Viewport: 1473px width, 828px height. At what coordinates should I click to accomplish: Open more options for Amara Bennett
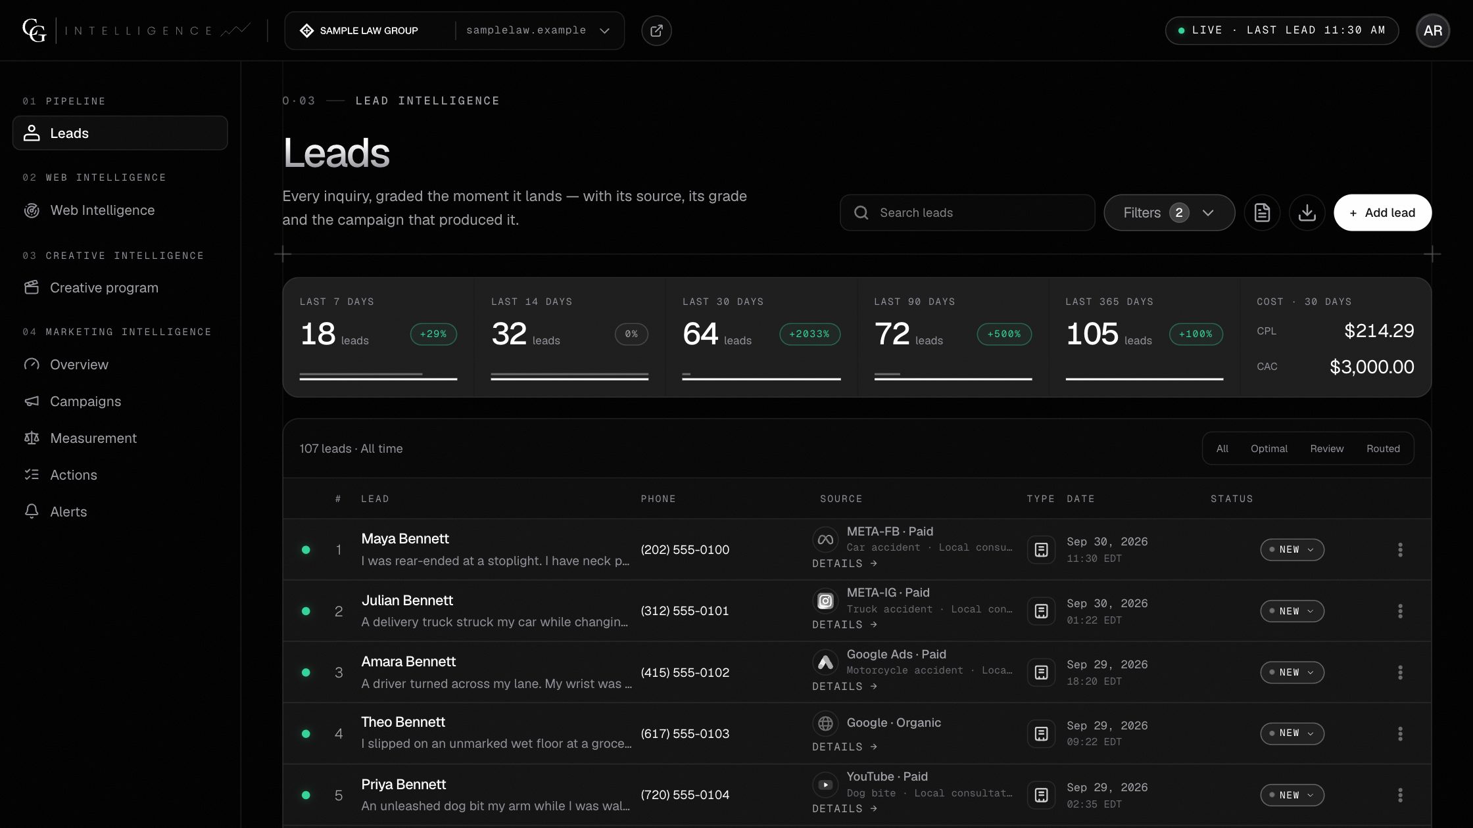(1400, 672)
